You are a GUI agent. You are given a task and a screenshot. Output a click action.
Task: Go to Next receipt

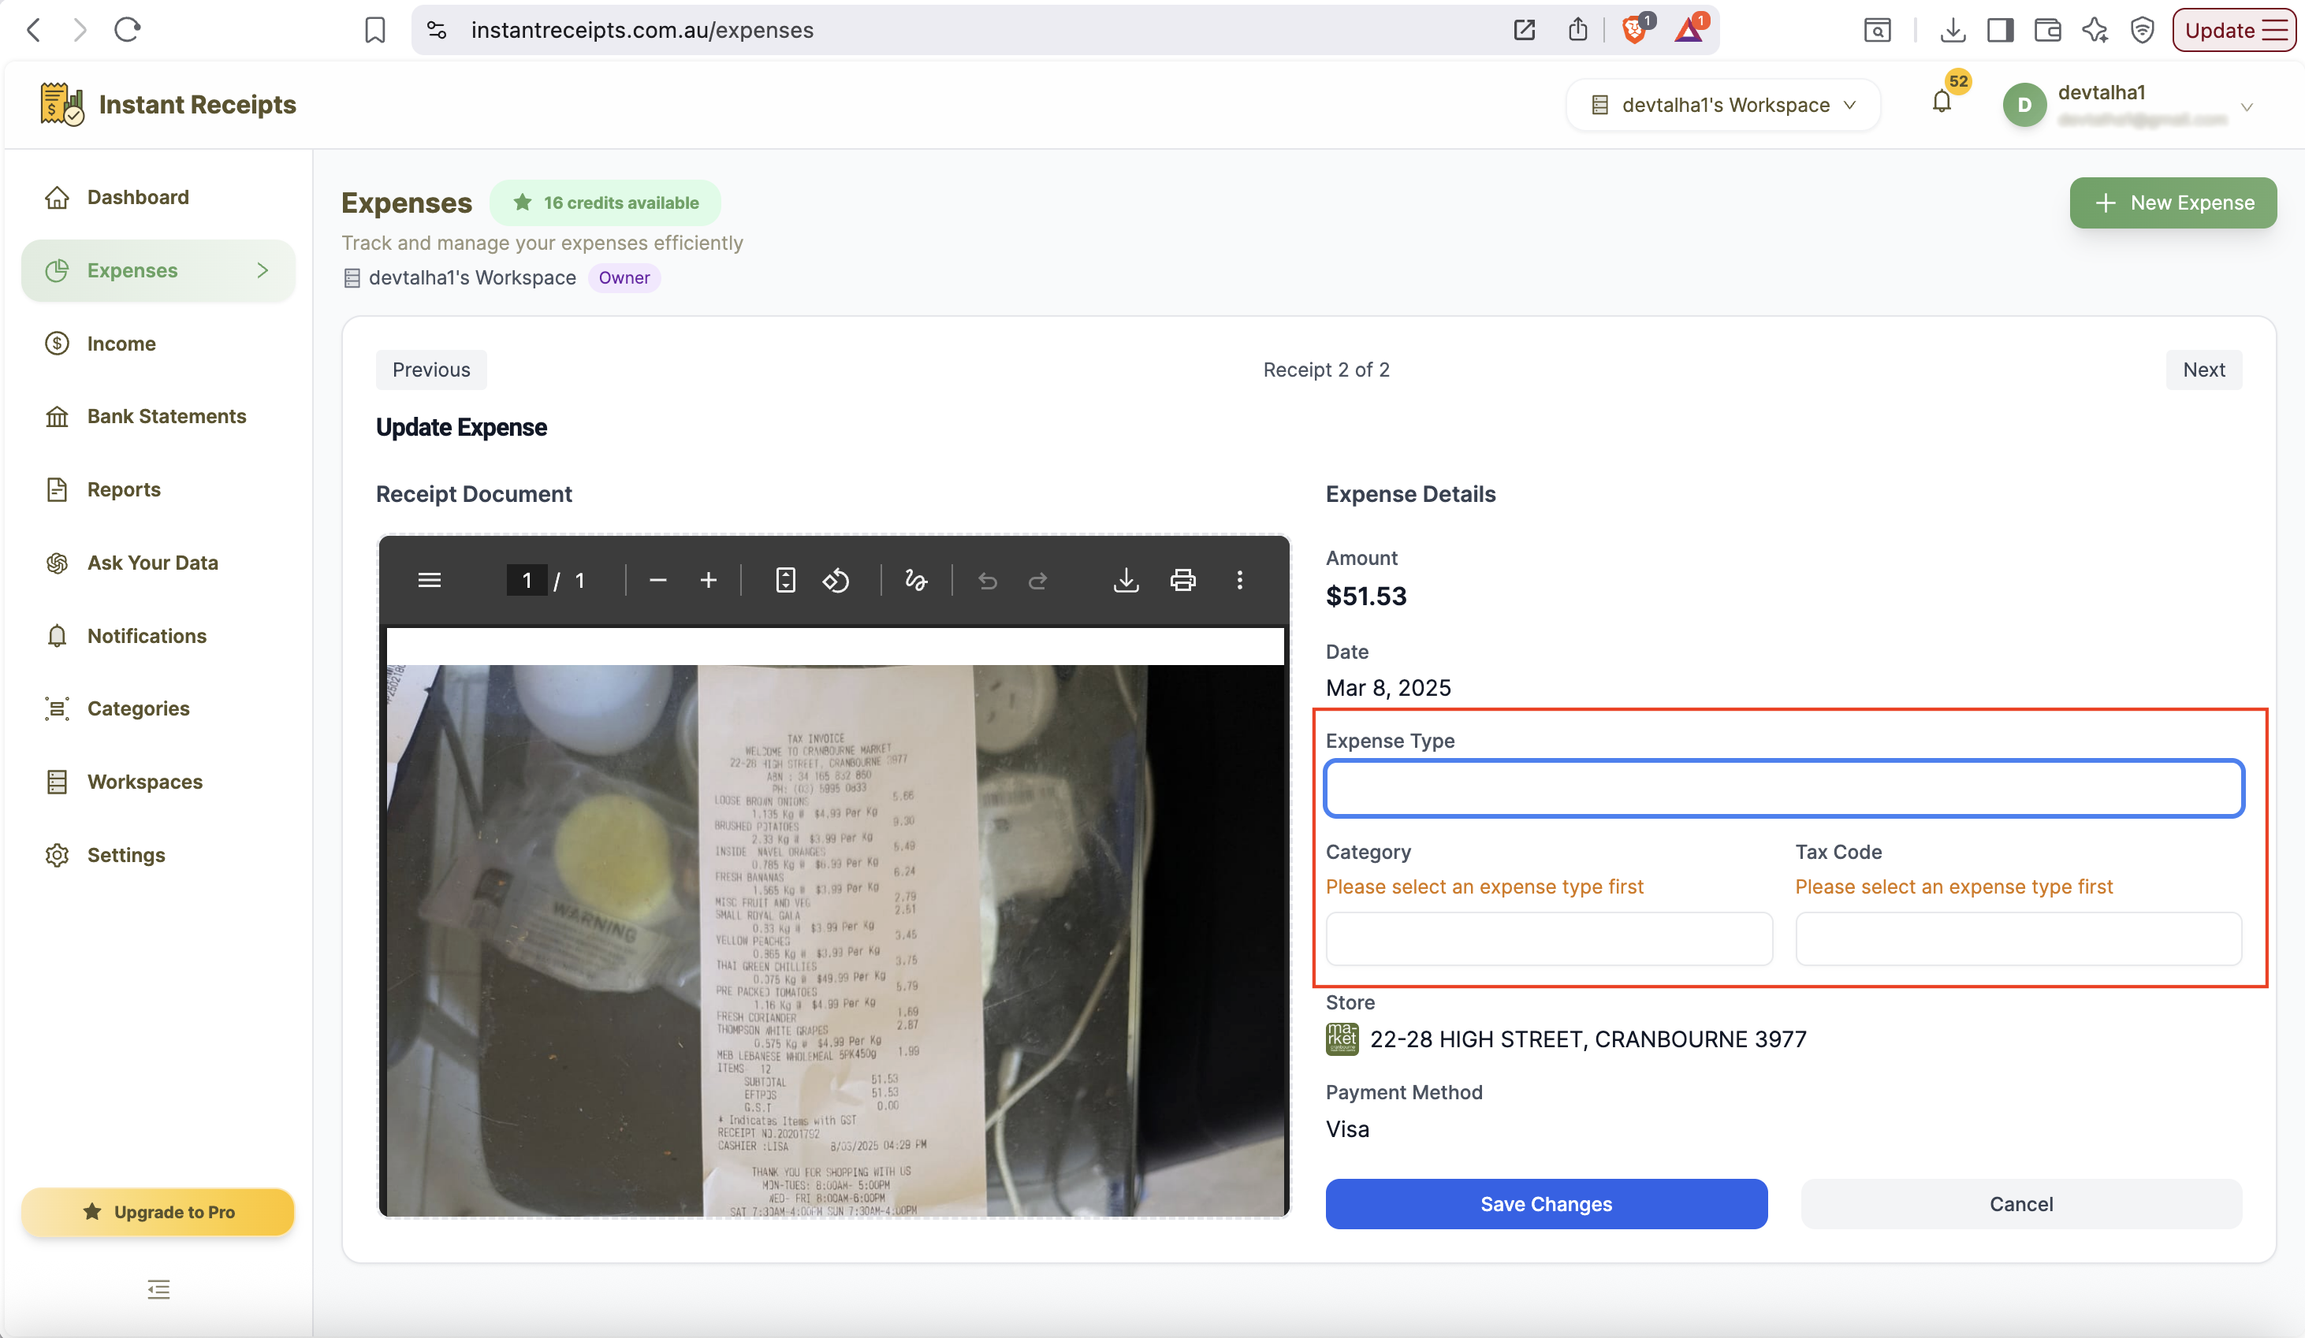tap(2204, 370)
